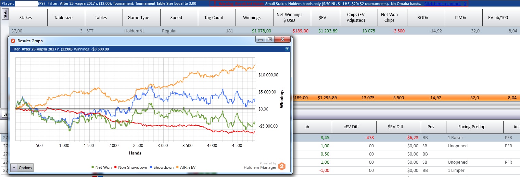Click the Hold'em Manager 2 logo icon
The width and height of the screenshot is (520, 177).
click(281, 166)
